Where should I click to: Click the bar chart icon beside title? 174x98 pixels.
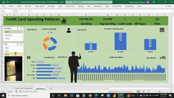coord(64,21)
